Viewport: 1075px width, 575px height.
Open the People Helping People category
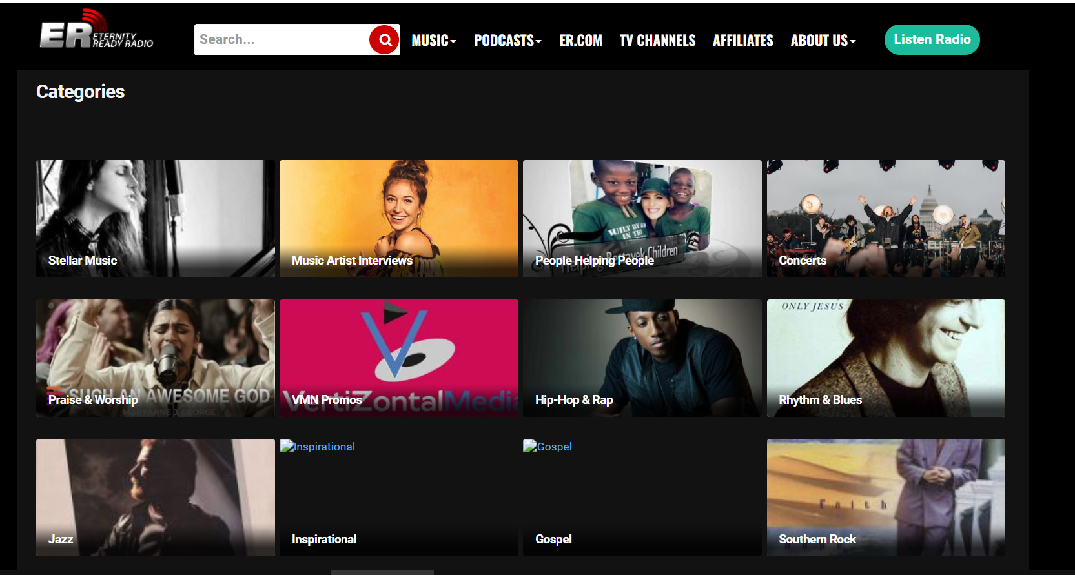click(642, 219)
